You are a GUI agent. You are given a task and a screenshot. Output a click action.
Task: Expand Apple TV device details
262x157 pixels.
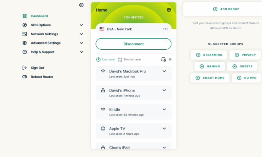click(x=164, y=129)
